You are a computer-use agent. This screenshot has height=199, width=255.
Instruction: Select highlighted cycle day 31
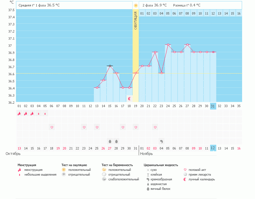213,106
